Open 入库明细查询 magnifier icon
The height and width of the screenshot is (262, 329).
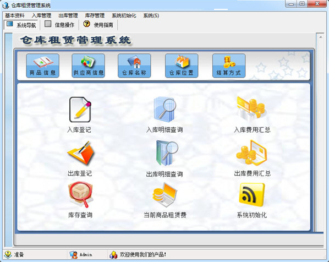pyautogui.click(x=164, y=109)
